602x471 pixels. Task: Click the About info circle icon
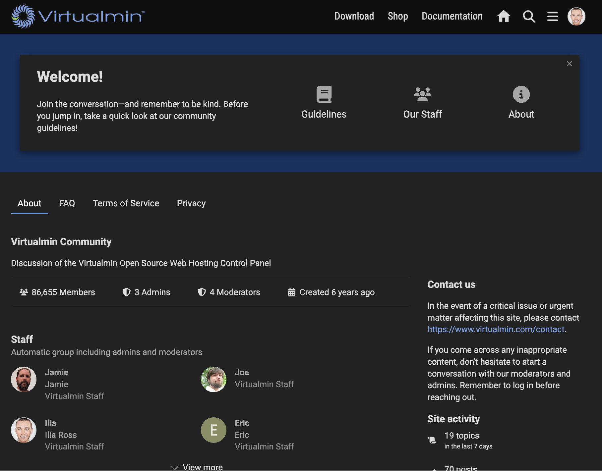click(521, 94)
